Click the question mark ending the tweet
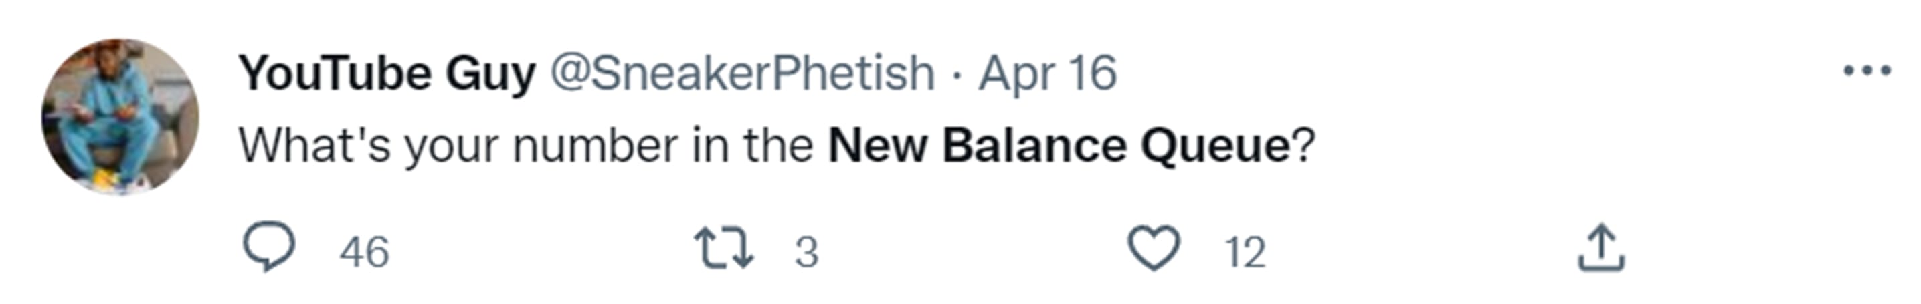This screenshot has height=304, width=1921. (x=1305, y=145)
